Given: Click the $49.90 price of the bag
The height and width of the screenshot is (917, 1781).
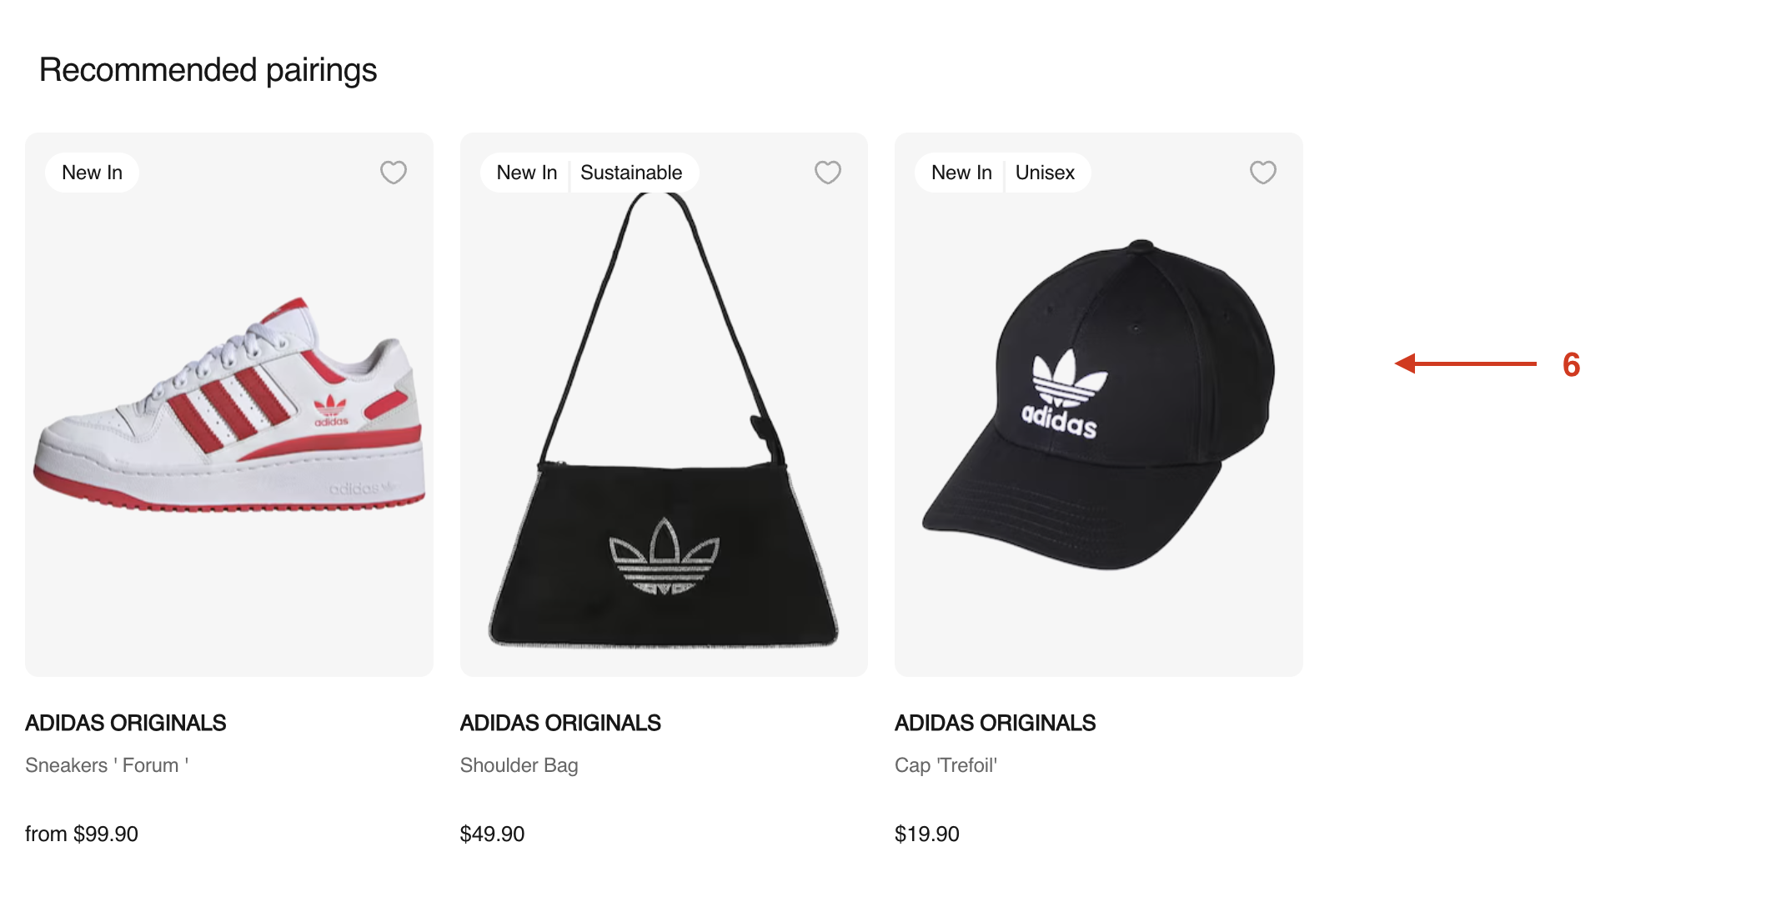Looking at the screenshot, I should click(x=492, y=834).
